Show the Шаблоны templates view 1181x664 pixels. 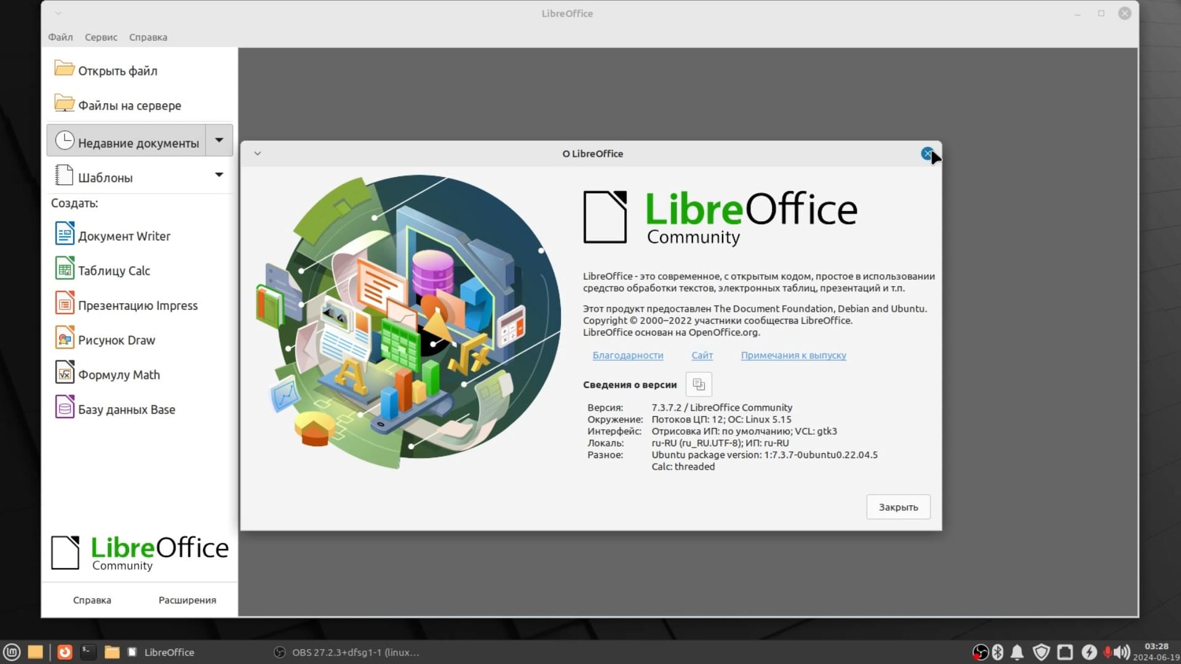(x=126, y=177)
